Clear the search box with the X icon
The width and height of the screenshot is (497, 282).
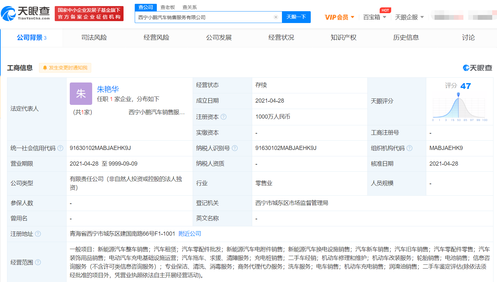[x=276, y=17]
